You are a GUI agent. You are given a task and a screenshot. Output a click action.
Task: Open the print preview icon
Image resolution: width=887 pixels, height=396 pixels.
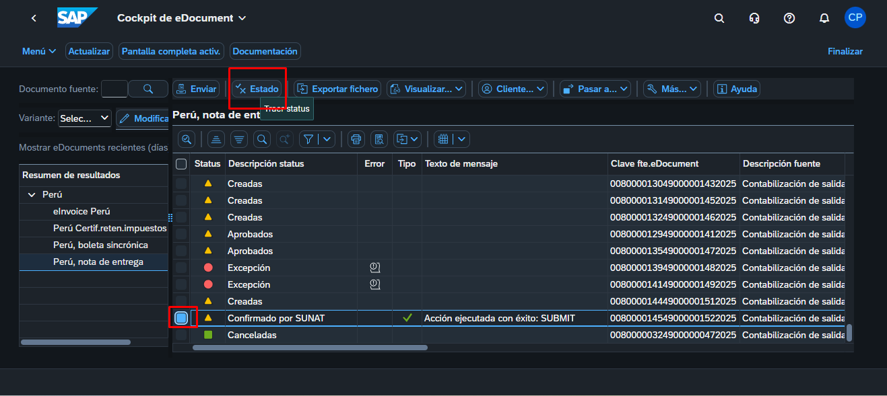(379, 139)
